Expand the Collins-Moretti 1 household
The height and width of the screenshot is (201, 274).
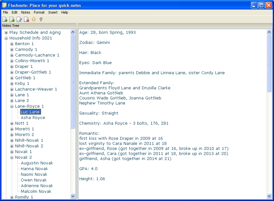coord(12,61)
